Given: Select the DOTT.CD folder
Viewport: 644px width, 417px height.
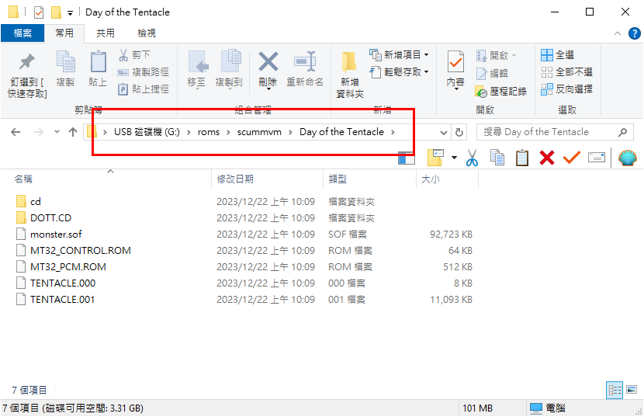Looking at the screenshot, I should pos(43,217).
